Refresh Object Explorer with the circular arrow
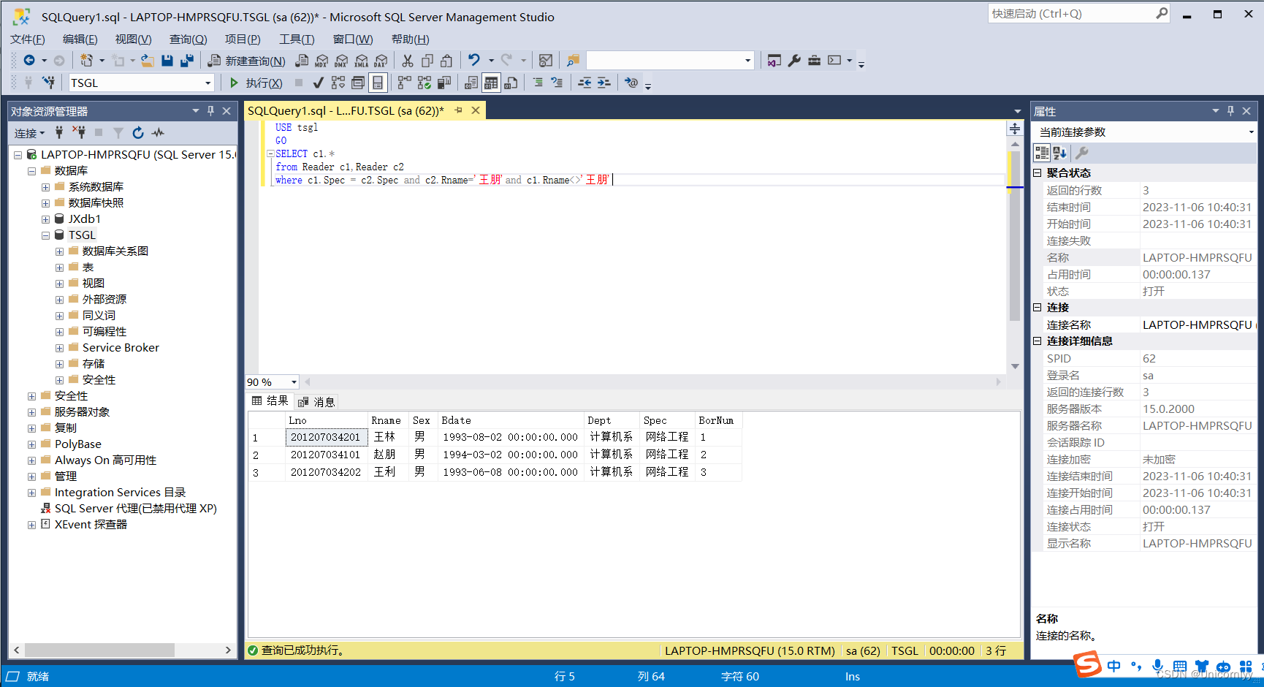 pyautogui.click(x=138, y=133)
